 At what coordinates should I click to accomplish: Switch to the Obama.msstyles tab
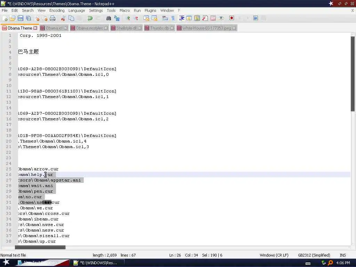pos(89,28)
